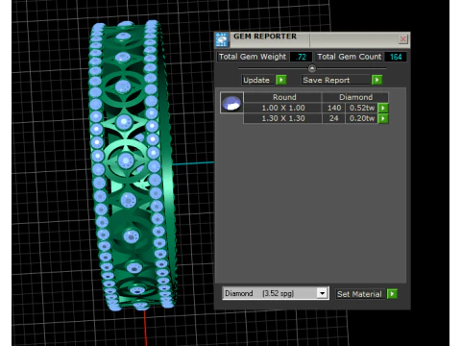Click the green arrow next to Update
This screenshot has height=346, width=461.
(281, 80)
